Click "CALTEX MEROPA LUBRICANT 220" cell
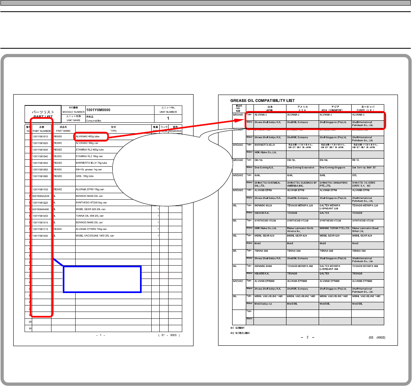The height and width of the screenshot is (386, 412). click(330, 207)
